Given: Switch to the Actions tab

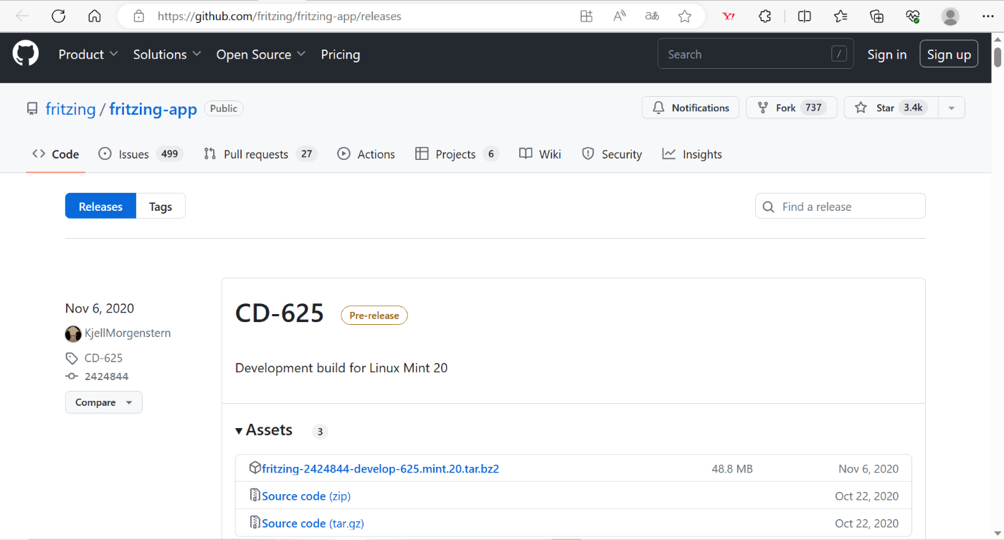Looking at the screenshot, I should (x=366, y=154).
